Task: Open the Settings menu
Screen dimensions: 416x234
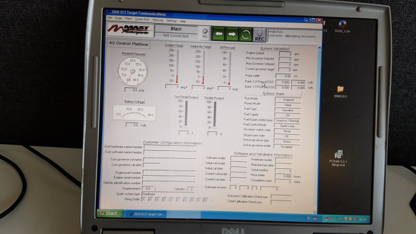Action: (172, 21)
